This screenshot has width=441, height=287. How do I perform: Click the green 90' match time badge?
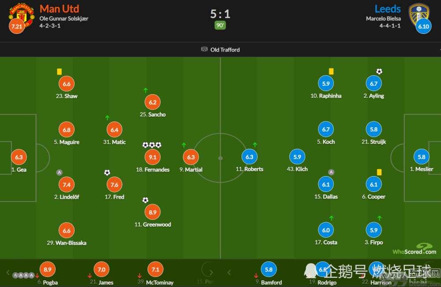click(x=220, y=25)
